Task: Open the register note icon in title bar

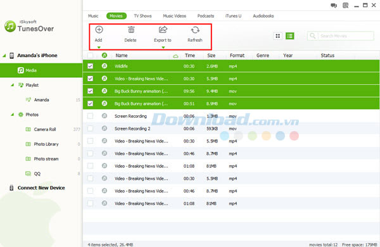Action: [345, 5]
